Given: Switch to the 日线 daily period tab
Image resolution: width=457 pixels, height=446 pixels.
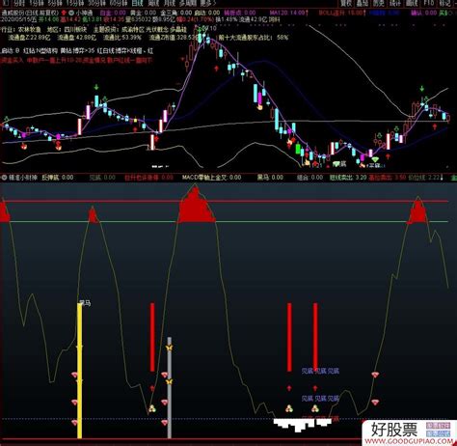Looking at the screenshot, I should coord(138,3).
